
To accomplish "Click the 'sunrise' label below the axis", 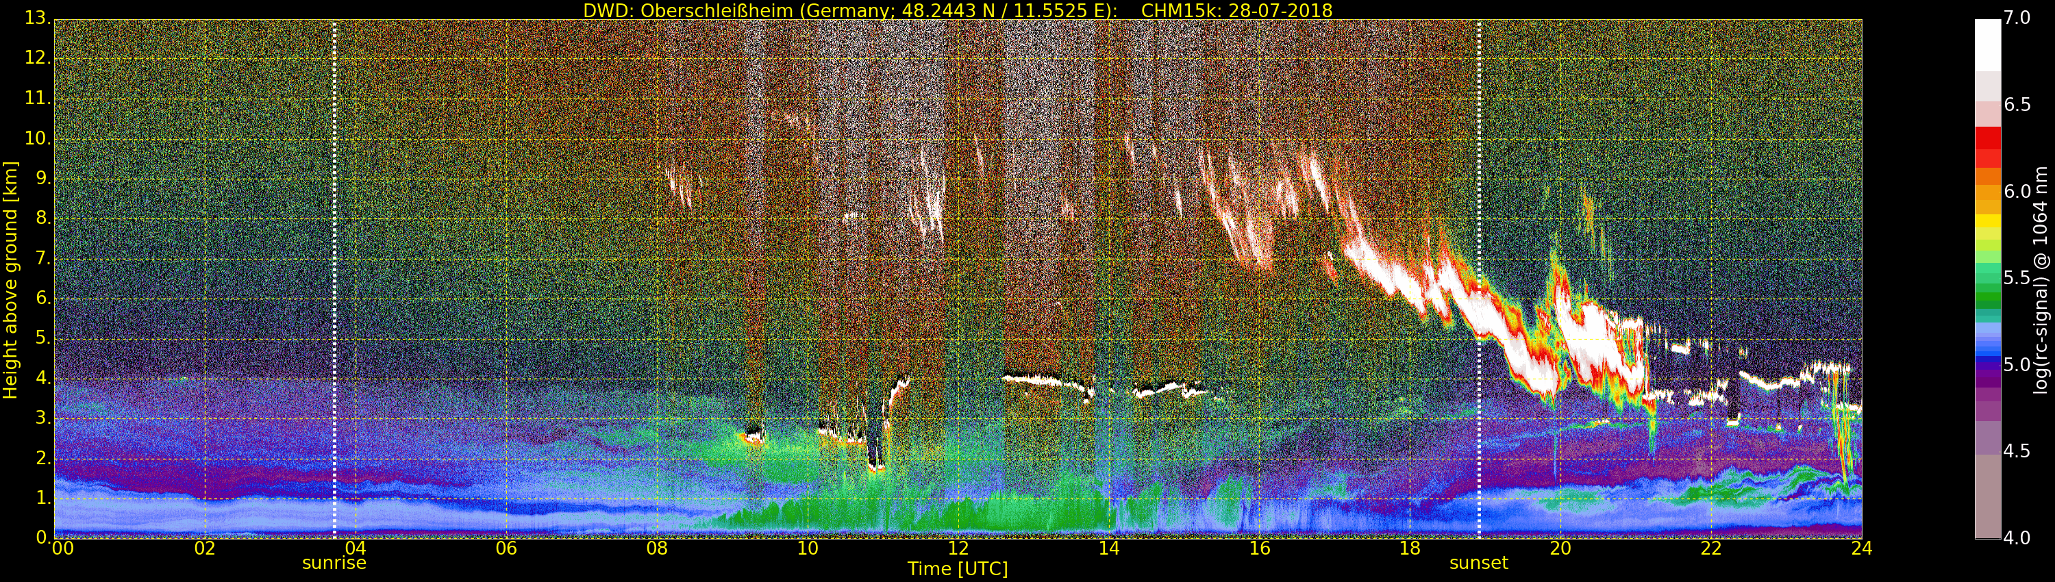I will coord(334,563).
